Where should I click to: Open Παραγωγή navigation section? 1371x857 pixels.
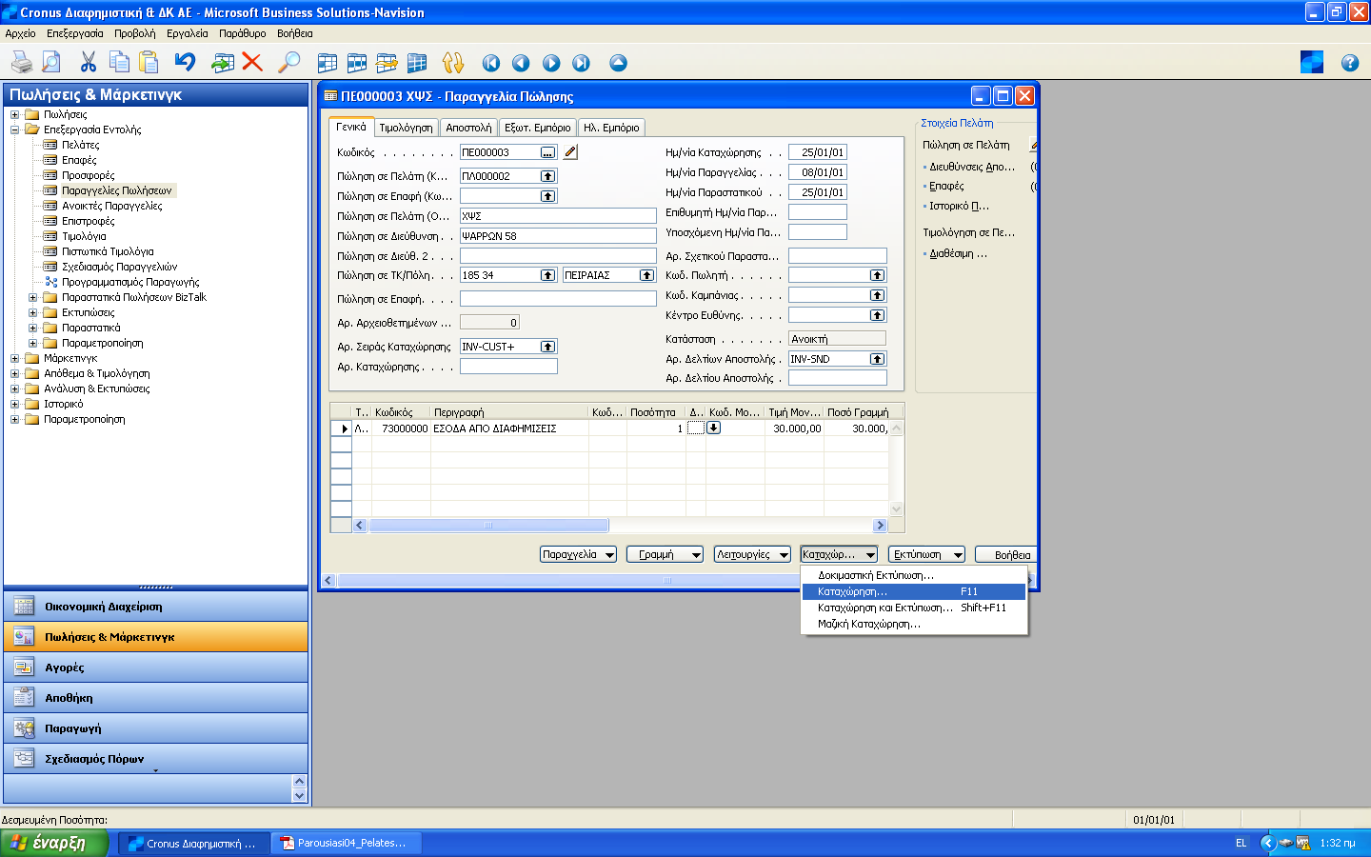[155, 728]
